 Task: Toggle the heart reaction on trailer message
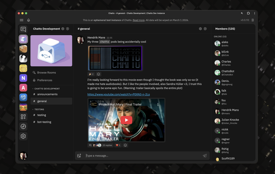[118, 145]
